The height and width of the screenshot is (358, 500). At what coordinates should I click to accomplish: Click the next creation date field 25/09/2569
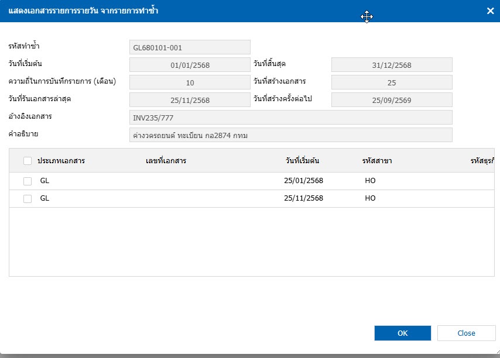point(392,100)
